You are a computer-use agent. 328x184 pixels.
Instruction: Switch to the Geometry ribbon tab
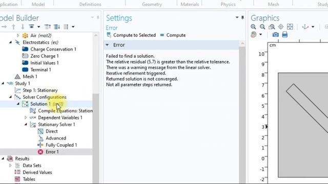tap(152, 4)
